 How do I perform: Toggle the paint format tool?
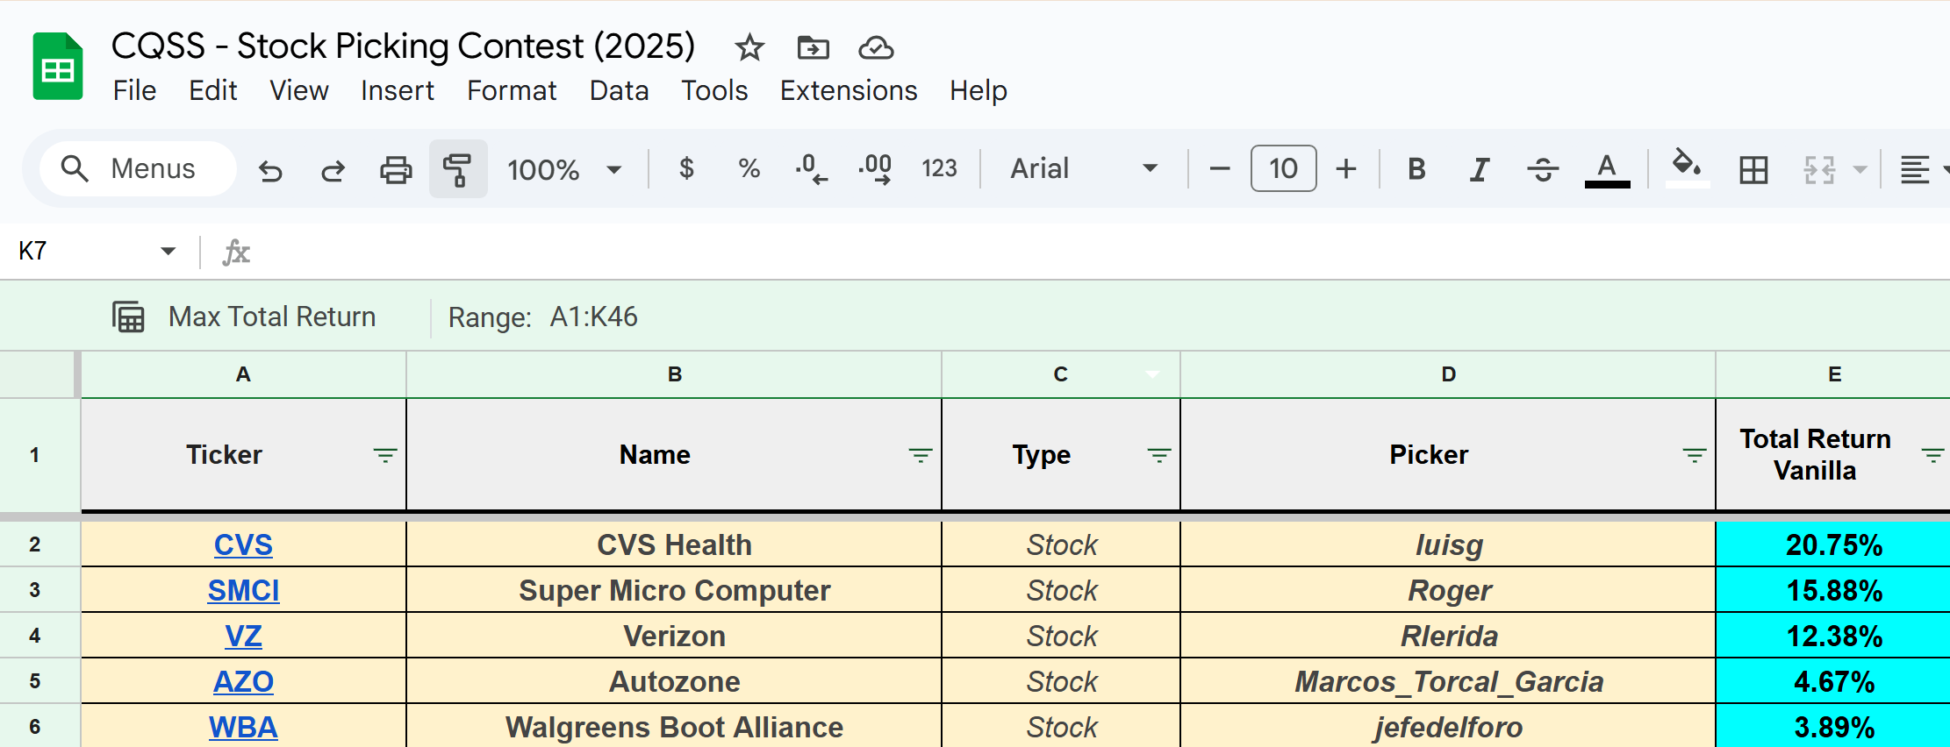tap(458, 168)
